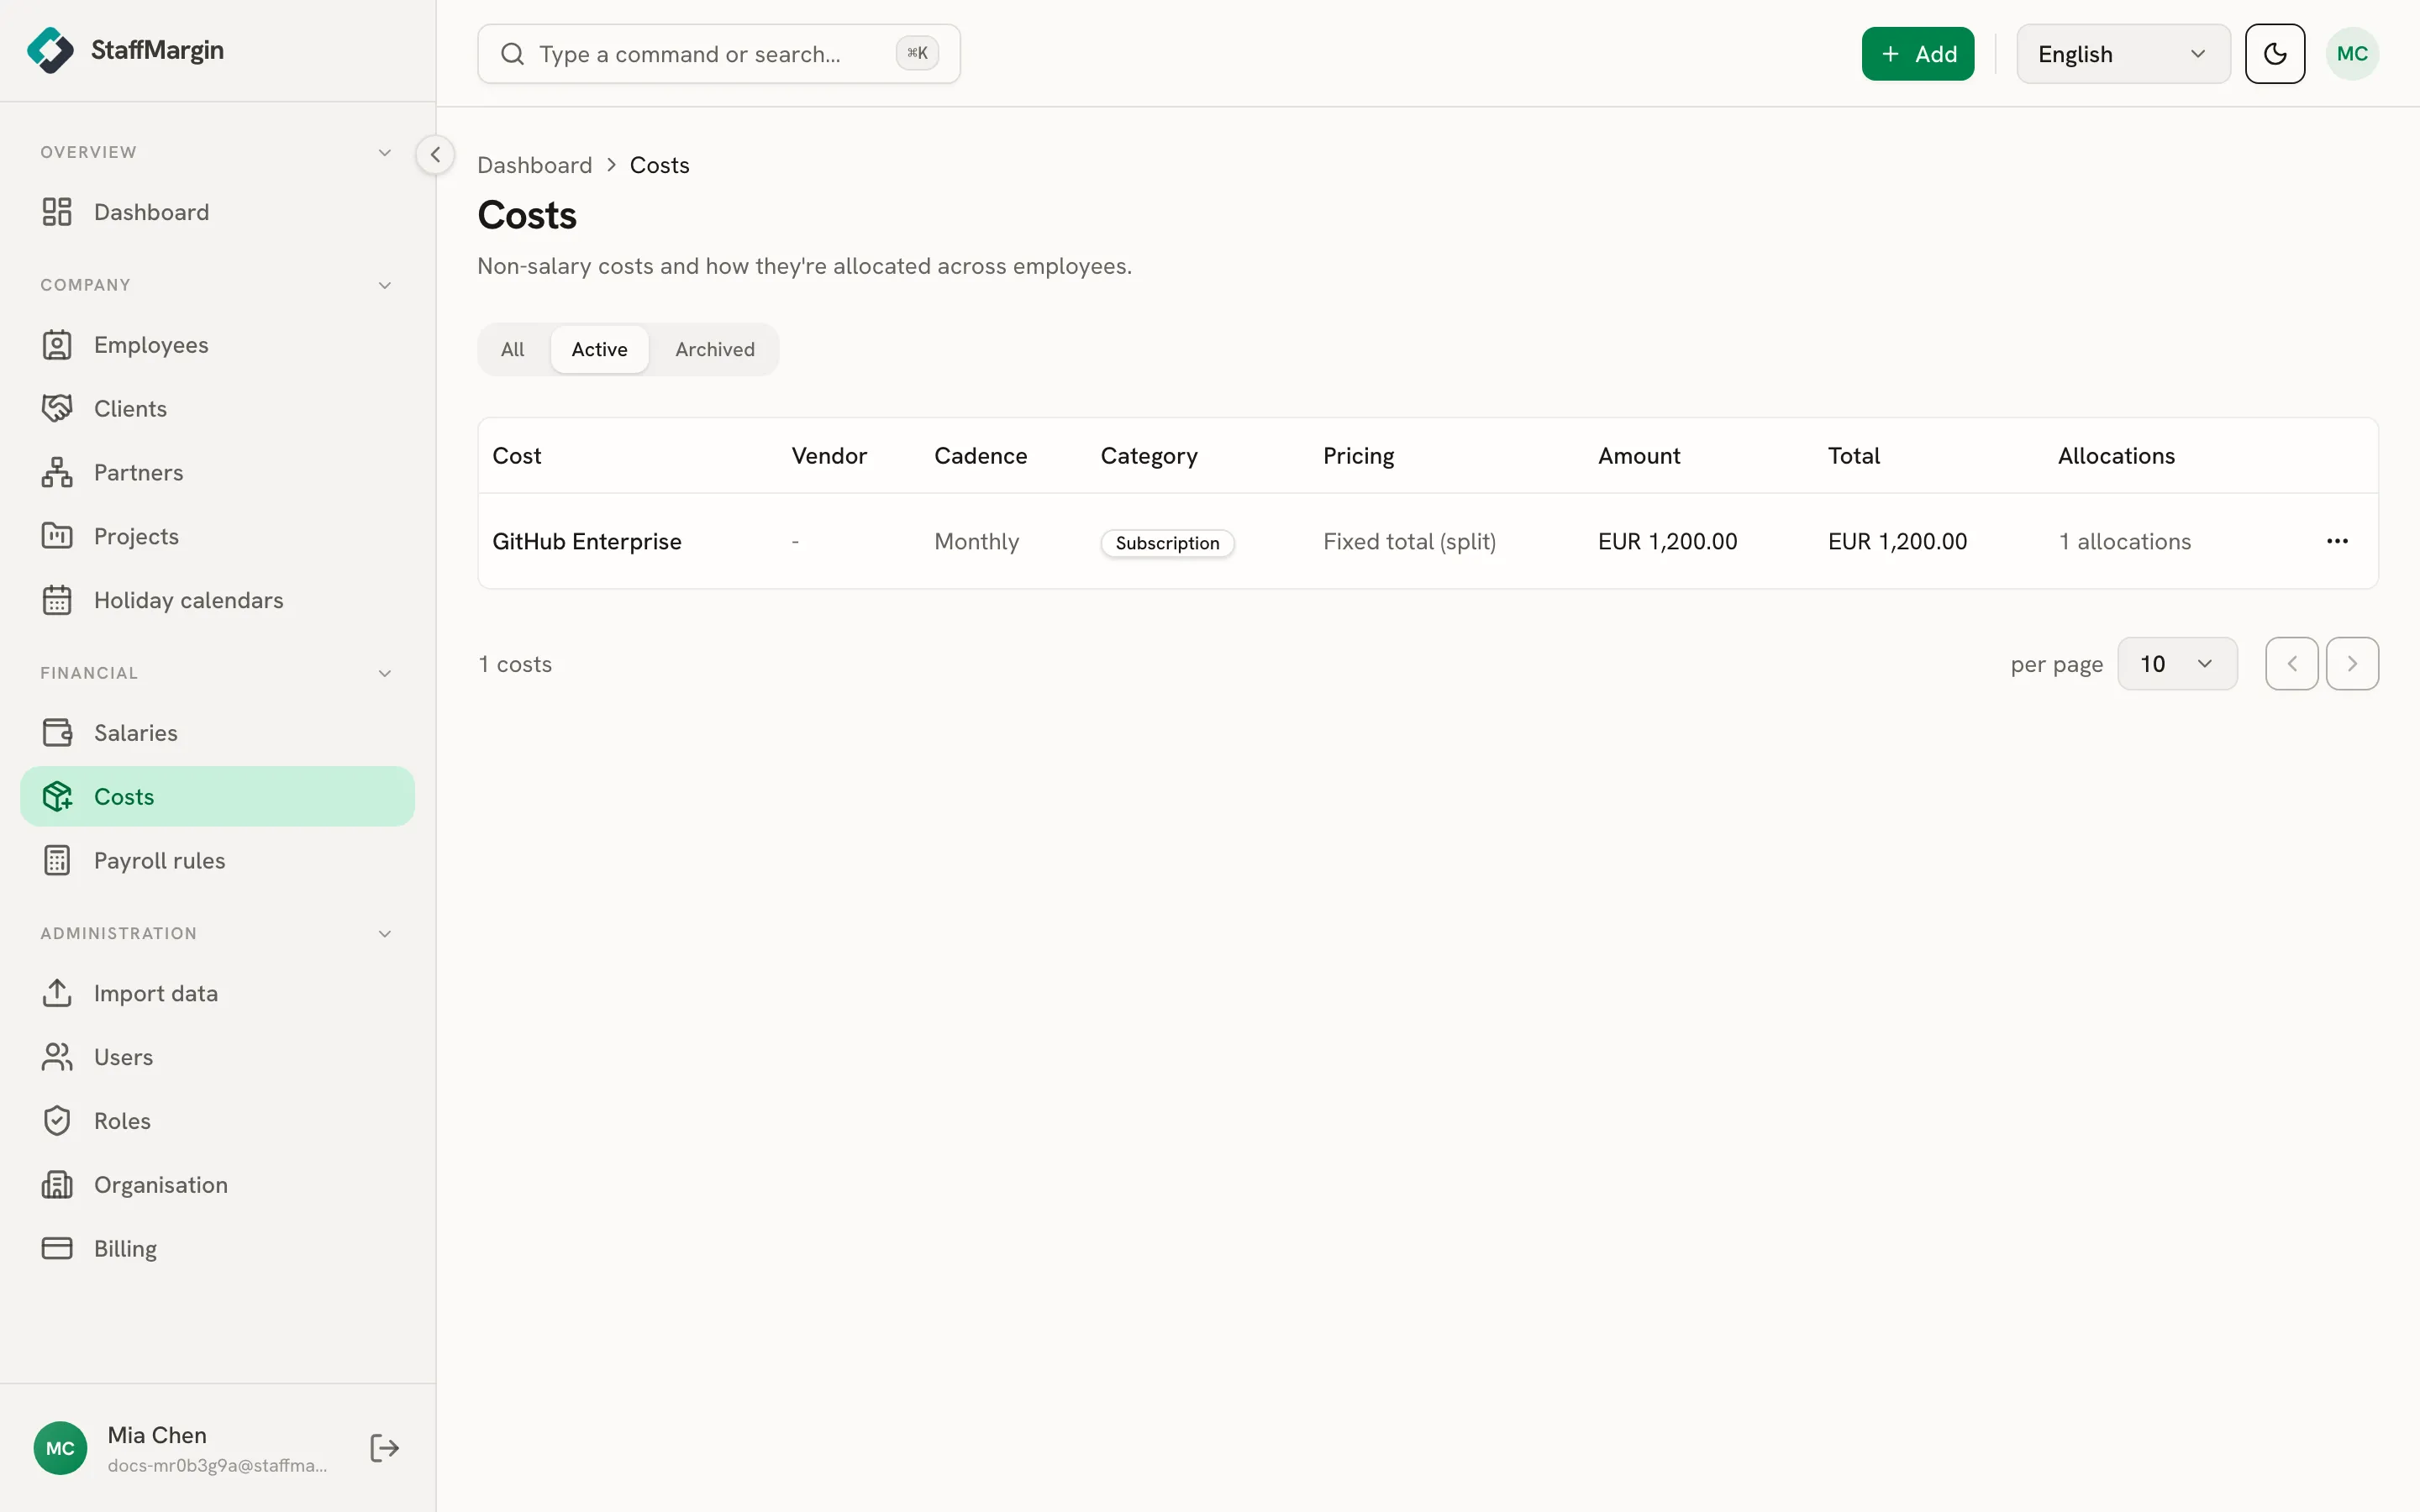Image resolution: width=2420 pixels, height=1512 pixels.
Task: Click the ⌘K shortcut badge
Action: 917,54
